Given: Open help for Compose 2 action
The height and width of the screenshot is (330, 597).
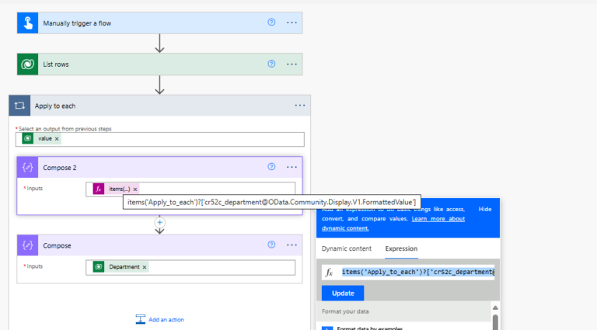Looking at the screenshot, I should (271, 167).
